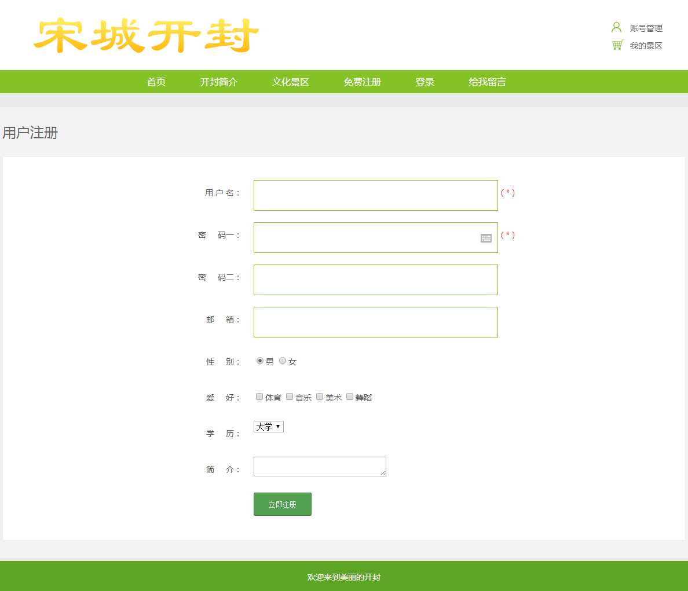Check the 体育 hobby checkbox
688x591 pixels.
pyautogui.click(x=259, y=397)
